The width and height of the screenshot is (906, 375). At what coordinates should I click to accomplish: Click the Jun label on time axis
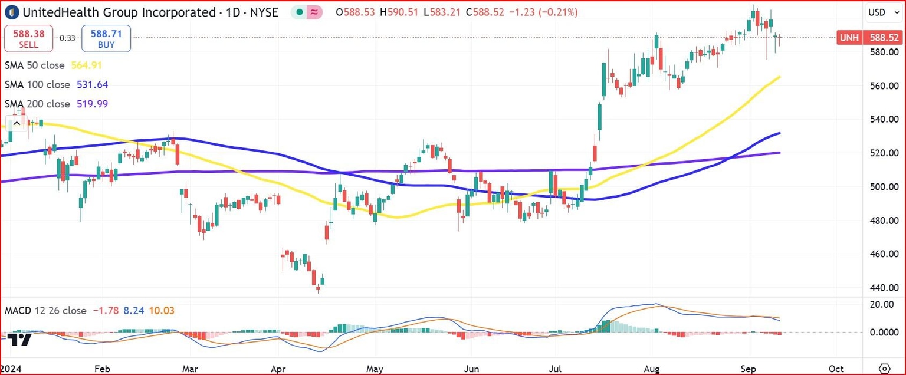[x=471, y=369]
